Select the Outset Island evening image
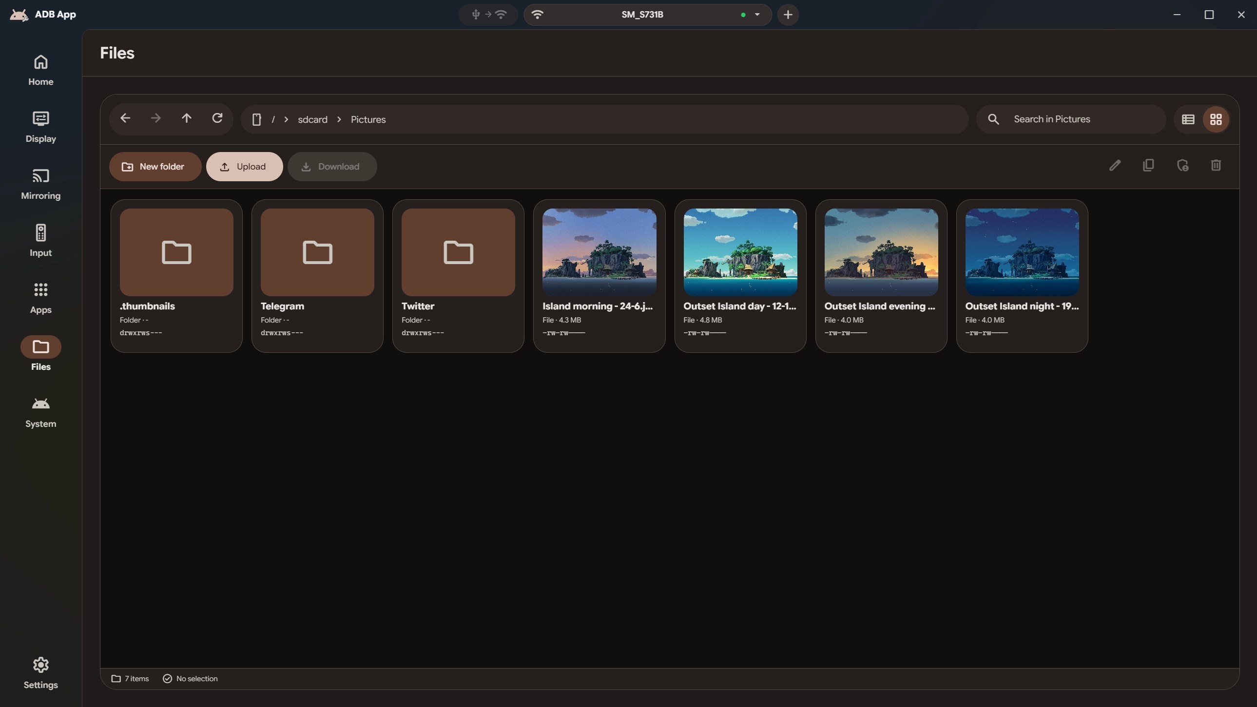This screenshot has width=1257, height=707. coord(881,276)
